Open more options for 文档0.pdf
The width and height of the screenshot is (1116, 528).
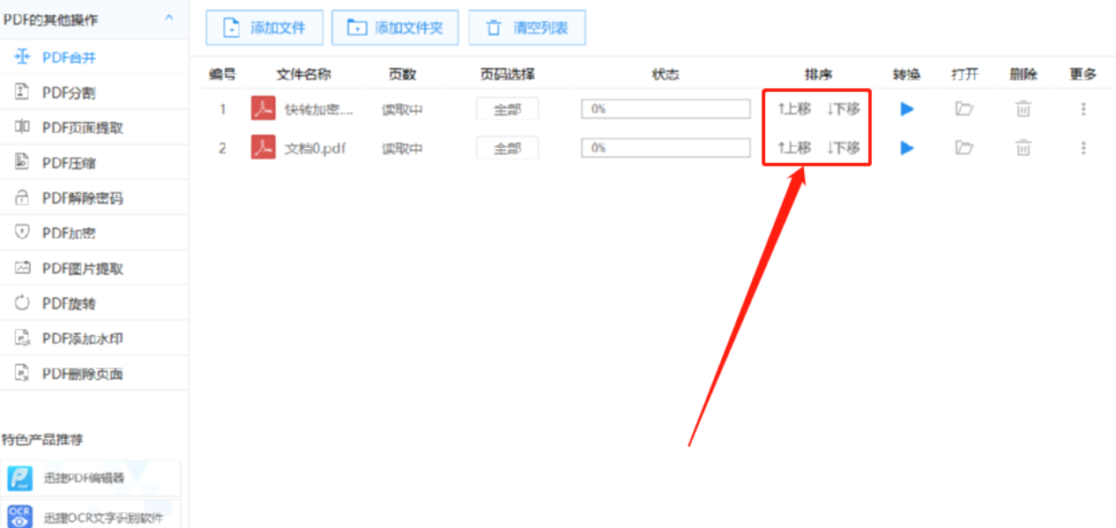(1083, 148)
